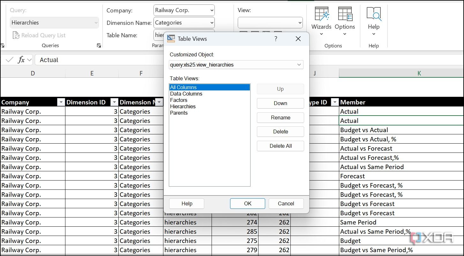This screenshot has width=464, height=256.
Task: Open the Dimension ID column filter
Action: point(114,102)
